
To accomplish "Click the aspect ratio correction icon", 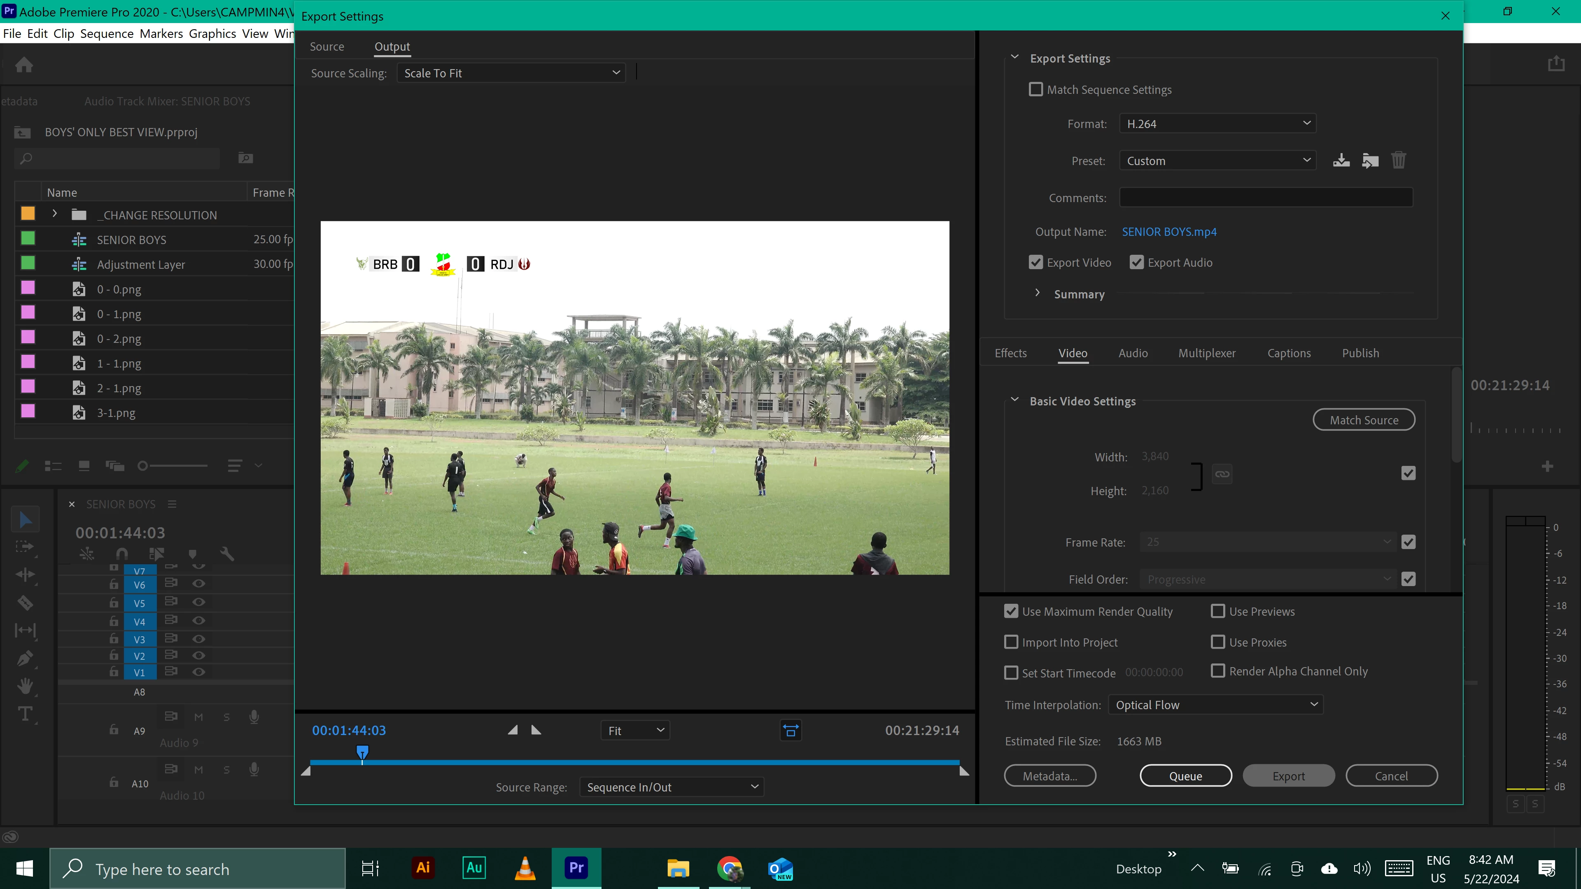I will (790, 731).
